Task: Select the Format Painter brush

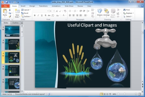Action: pyautogui.click(x=10, y=16)
